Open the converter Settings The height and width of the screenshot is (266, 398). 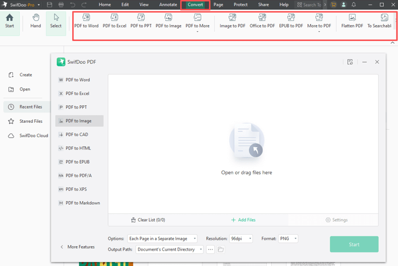[337, 220]
